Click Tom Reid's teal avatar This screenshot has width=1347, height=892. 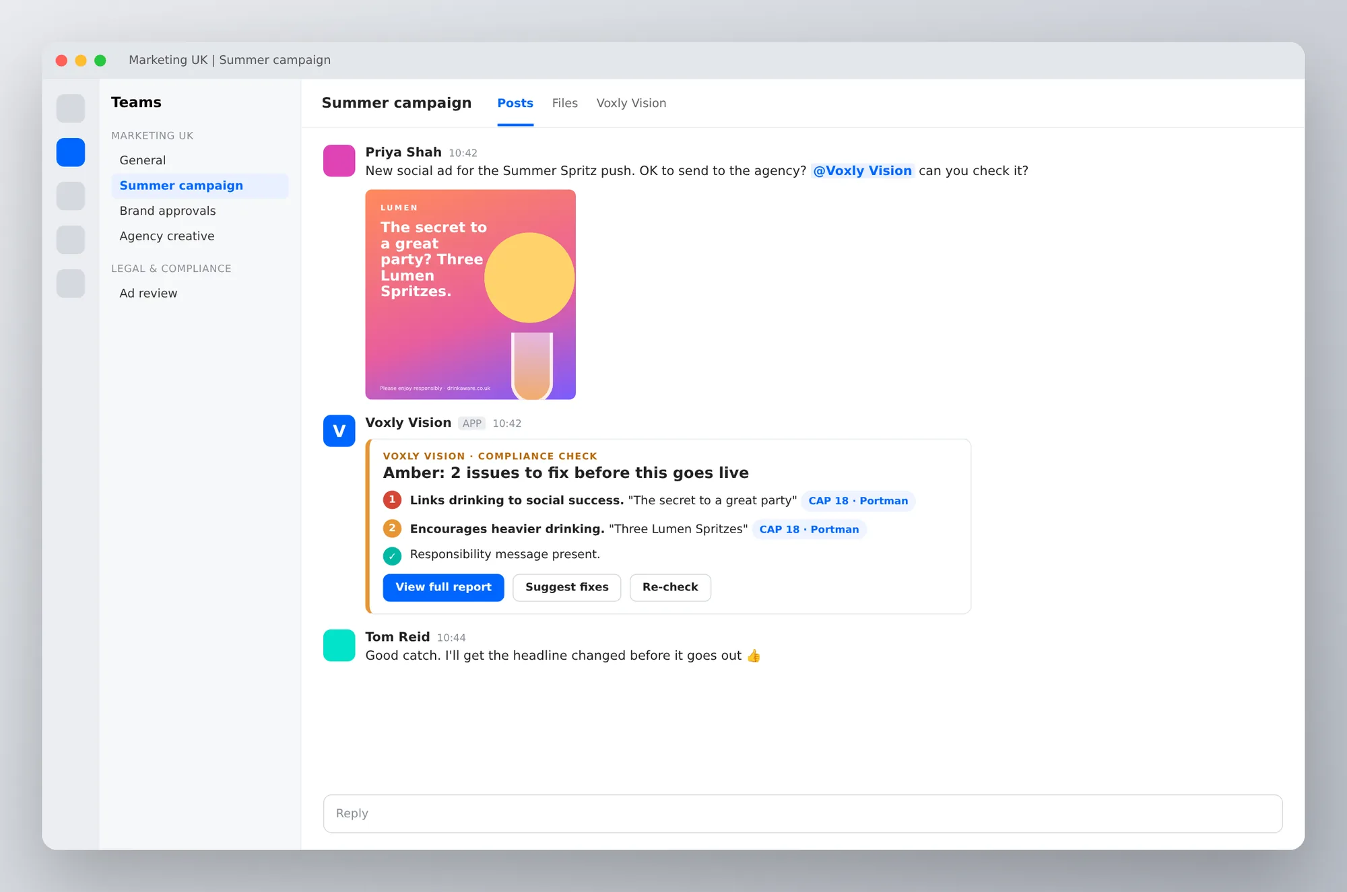click(x=339, y=645)
